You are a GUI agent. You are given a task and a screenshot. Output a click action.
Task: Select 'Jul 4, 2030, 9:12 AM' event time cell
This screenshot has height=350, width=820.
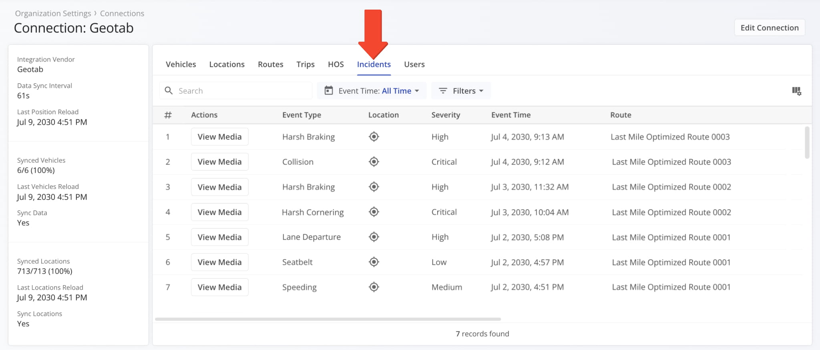tap(527, 162)
